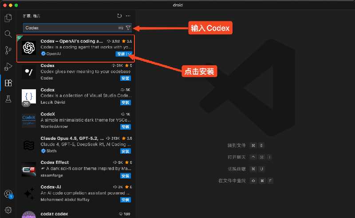This screenshot has width=355, height=218.
Task: Click in the extension search box containing Codex
Action: [x=67, y=28]
